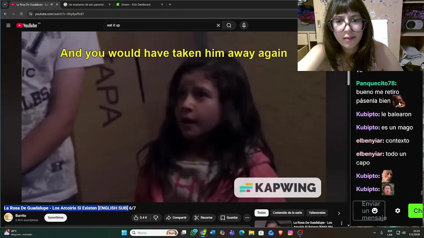Viewport: 424px width, 238px height.
Task: Dislike the video with thumbs-down
Action: (156, 218)
